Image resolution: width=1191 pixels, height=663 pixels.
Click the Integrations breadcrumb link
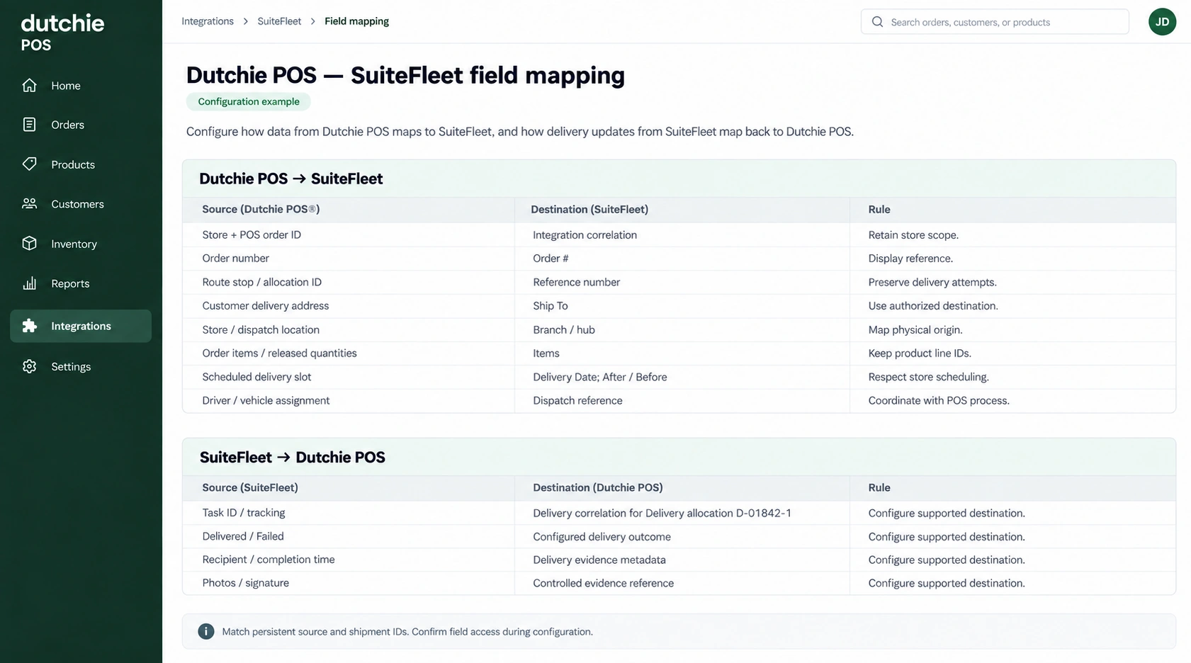coord(208,21)
